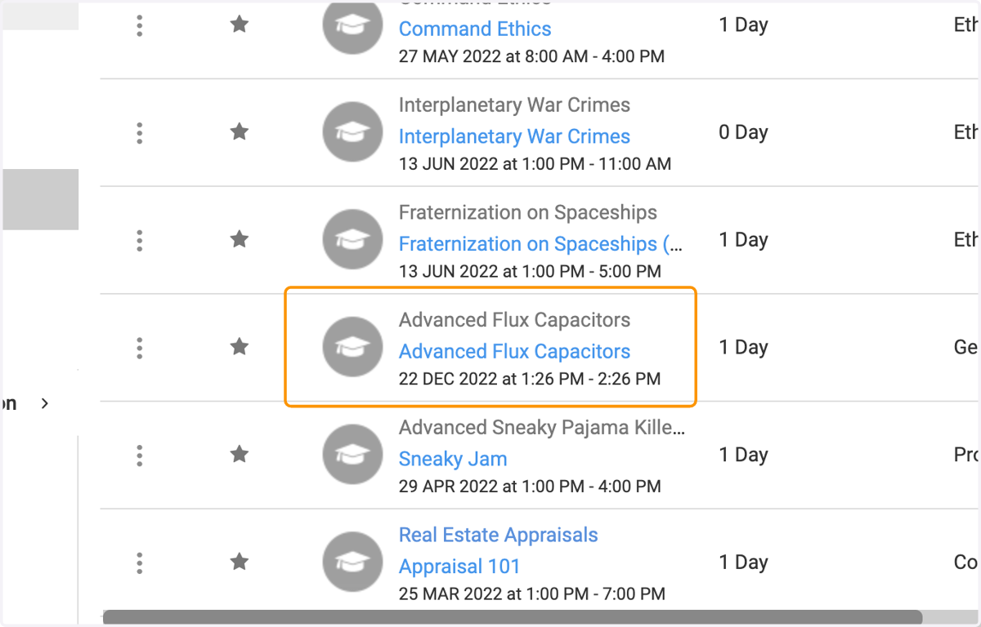Toggle the favorite star for Sneaky Jam
The width and height of the screenshot is (981, 627).
click(x=239, y=454)
